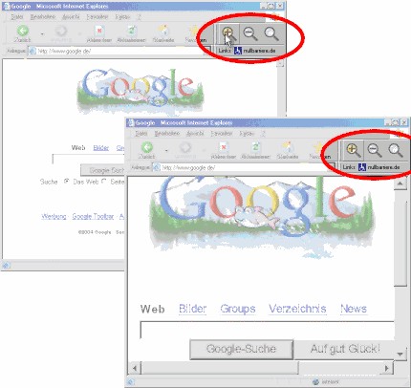The height and width of the screenshot is (388, 411).
Task: Click reset-zoom magnifier in front window toolbar
Action: coord(396,150)
